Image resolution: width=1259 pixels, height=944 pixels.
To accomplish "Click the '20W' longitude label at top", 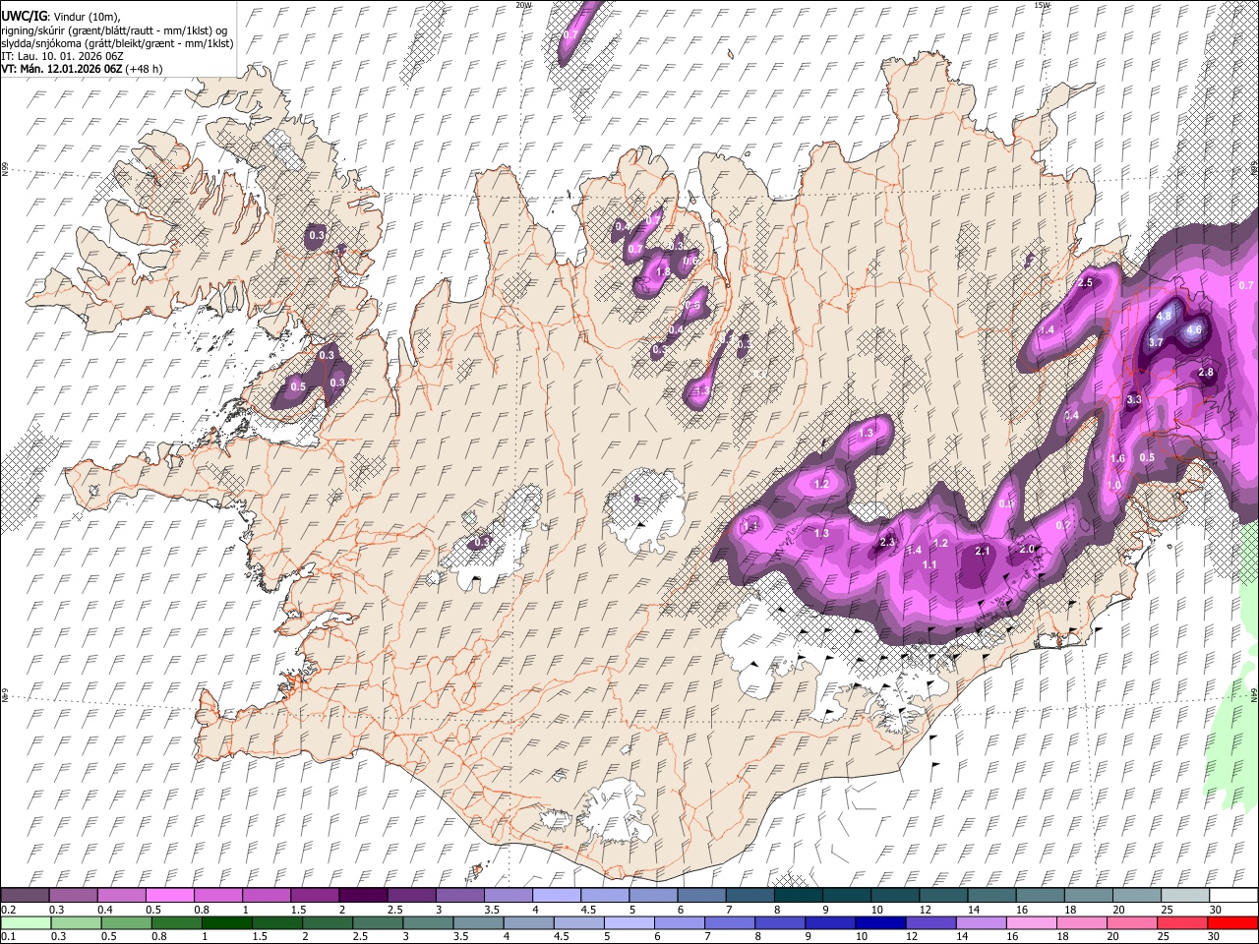I will click(523, 5).
